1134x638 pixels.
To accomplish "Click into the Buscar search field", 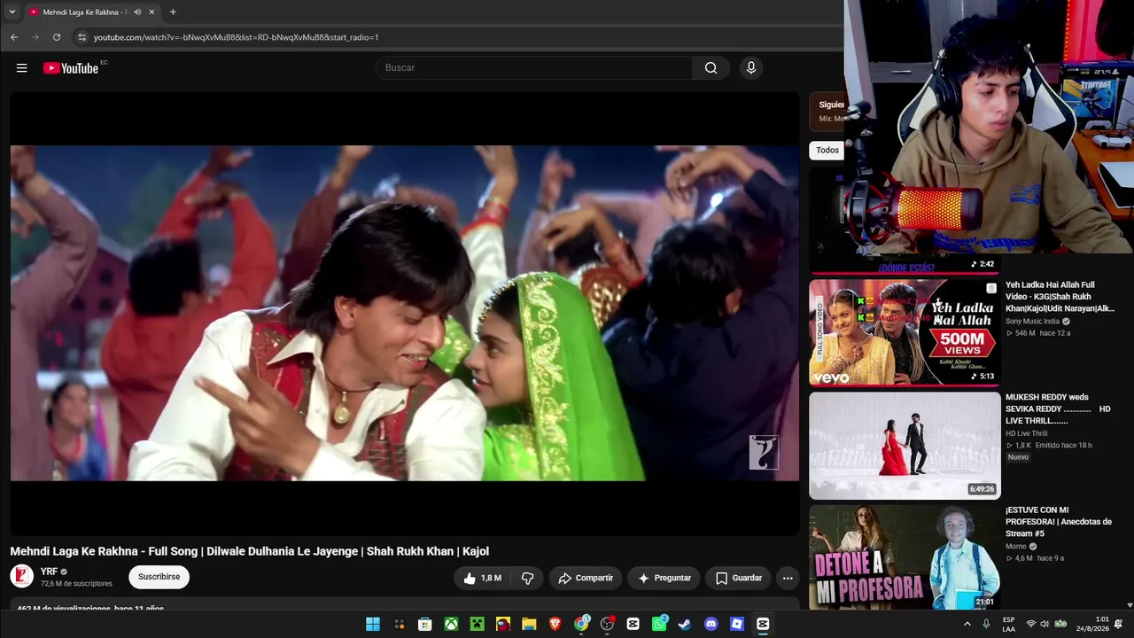I will tap(534, 68).
